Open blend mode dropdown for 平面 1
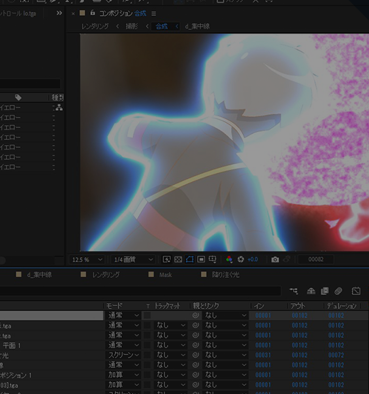 [123, 345]
